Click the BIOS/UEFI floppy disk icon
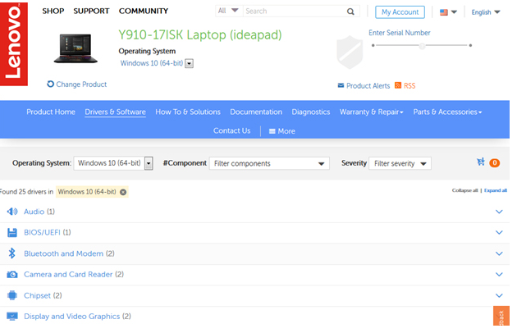The width and height of the screenshot is (517, 333). 12,232
